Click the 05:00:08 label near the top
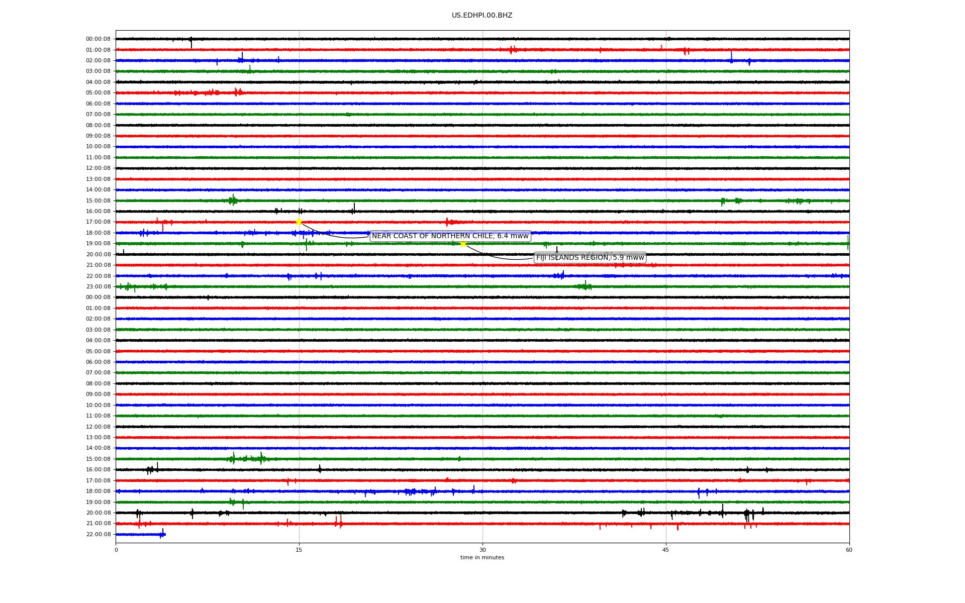Viewport: 965px width, 603px height. (x=98, y=93)
